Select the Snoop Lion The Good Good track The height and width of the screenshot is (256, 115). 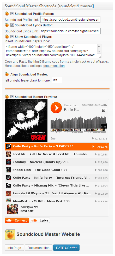57,170
